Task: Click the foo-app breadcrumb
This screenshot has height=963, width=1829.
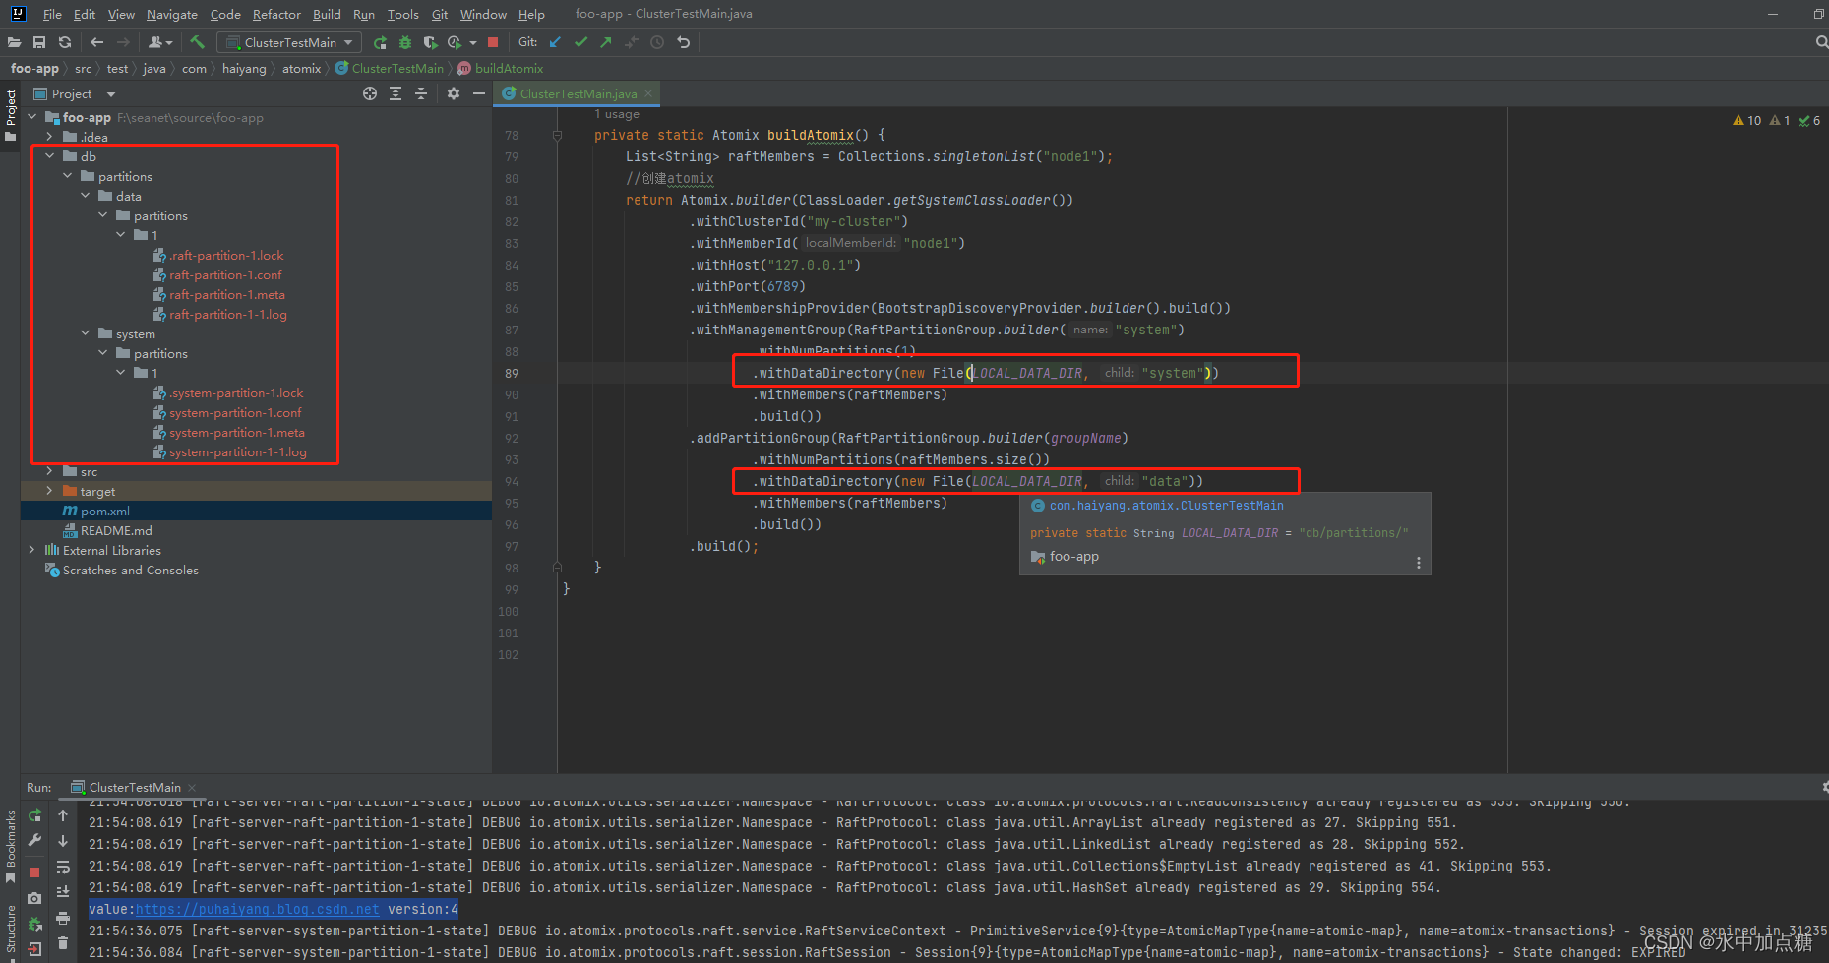Action: 34,68
